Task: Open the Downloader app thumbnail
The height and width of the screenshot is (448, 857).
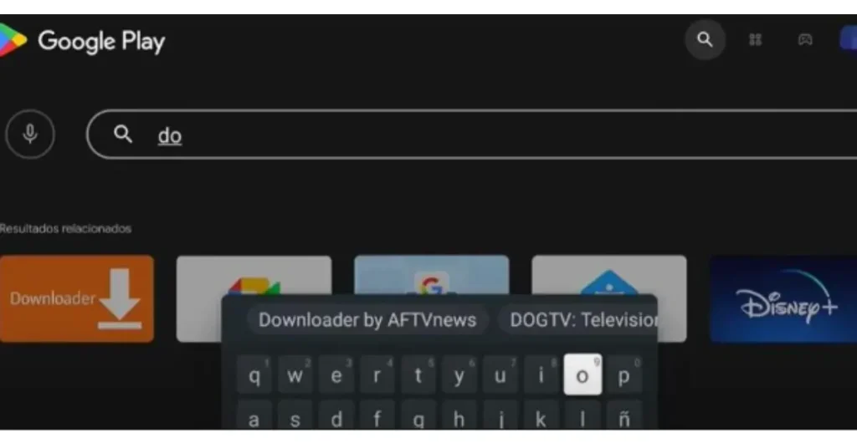Action: click(x=76, y=298)
